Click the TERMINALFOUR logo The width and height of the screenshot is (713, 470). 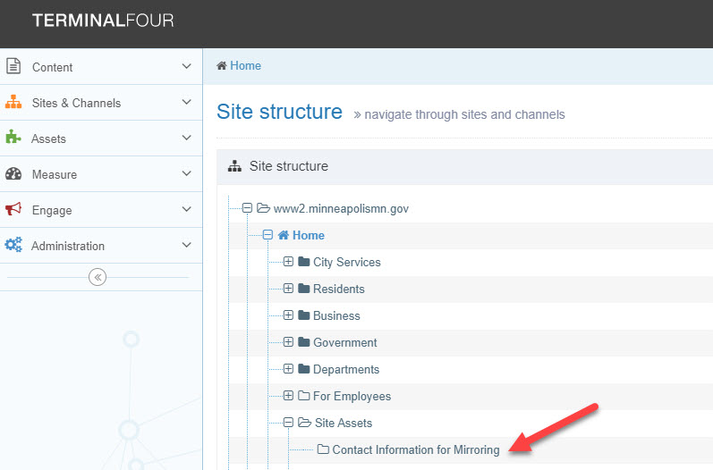pyautogui.click(x=103, y=21)
